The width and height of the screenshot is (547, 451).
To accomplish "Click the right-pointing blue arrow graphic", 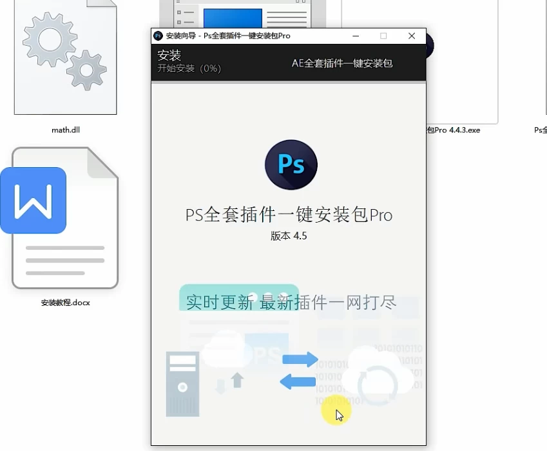I will pos(300,360).
